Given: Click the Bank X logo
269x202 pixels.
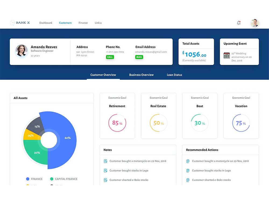Looking at the screenshot, I should 20,23.
